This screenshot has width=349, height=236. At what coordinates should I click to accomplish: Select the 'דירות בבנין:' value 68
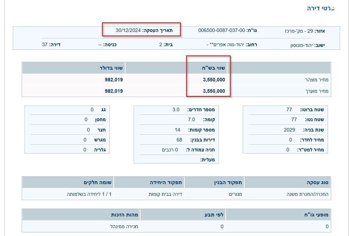tap(179, 140)
